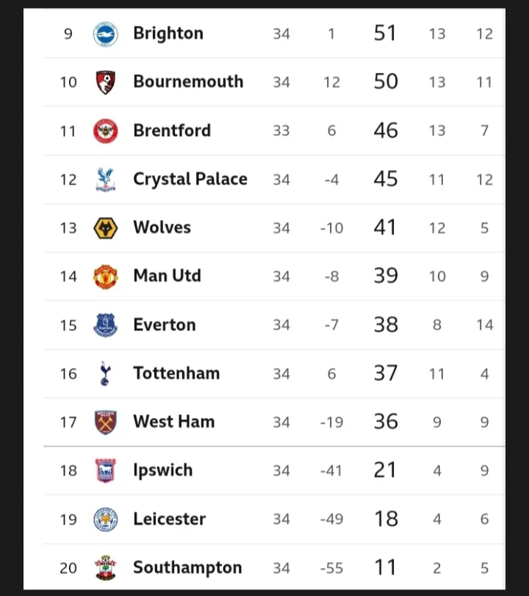The height and width of the screenshot is (596, 529).
Task: Select the Wolves team name
Action: (162, 227)
